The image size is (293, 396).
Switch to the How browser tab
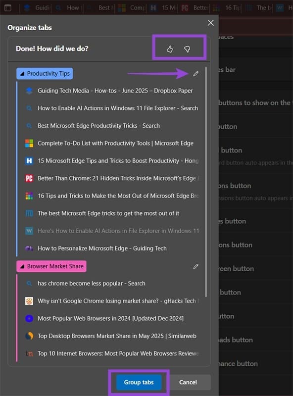[x=67, y=8]
